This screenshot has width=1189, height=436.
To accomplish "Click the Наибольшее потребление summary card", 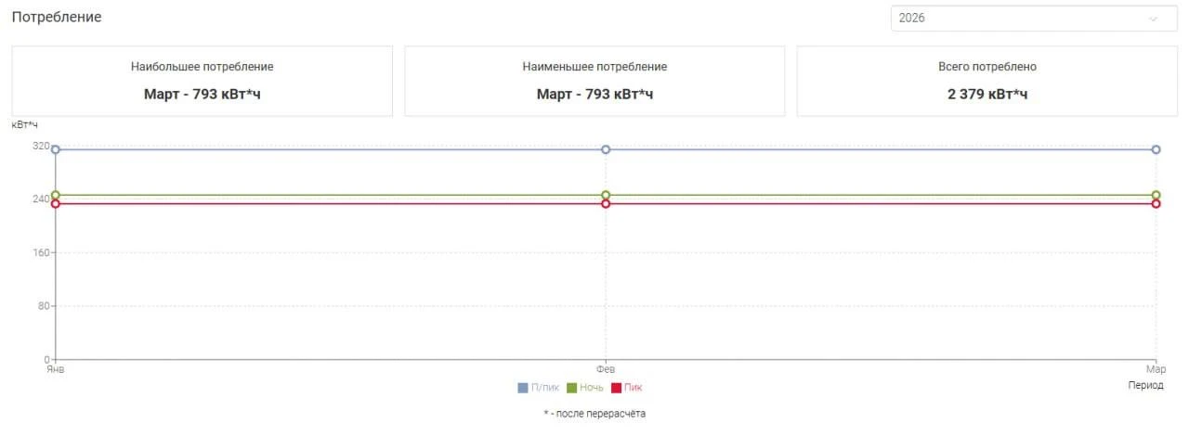I will click(x=202, y=81).
